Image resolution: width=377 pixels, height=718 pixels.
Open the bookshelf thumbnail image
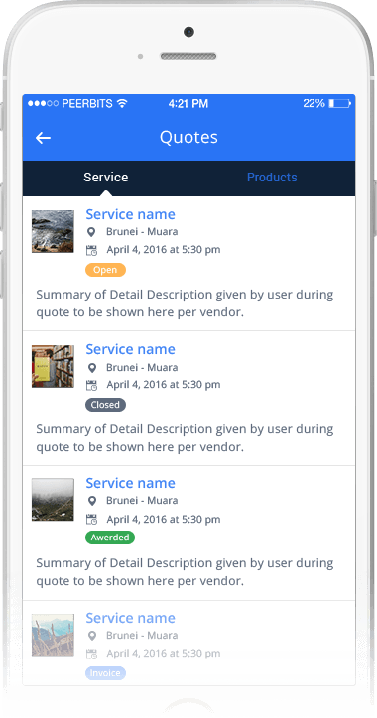tap(53, 366)
